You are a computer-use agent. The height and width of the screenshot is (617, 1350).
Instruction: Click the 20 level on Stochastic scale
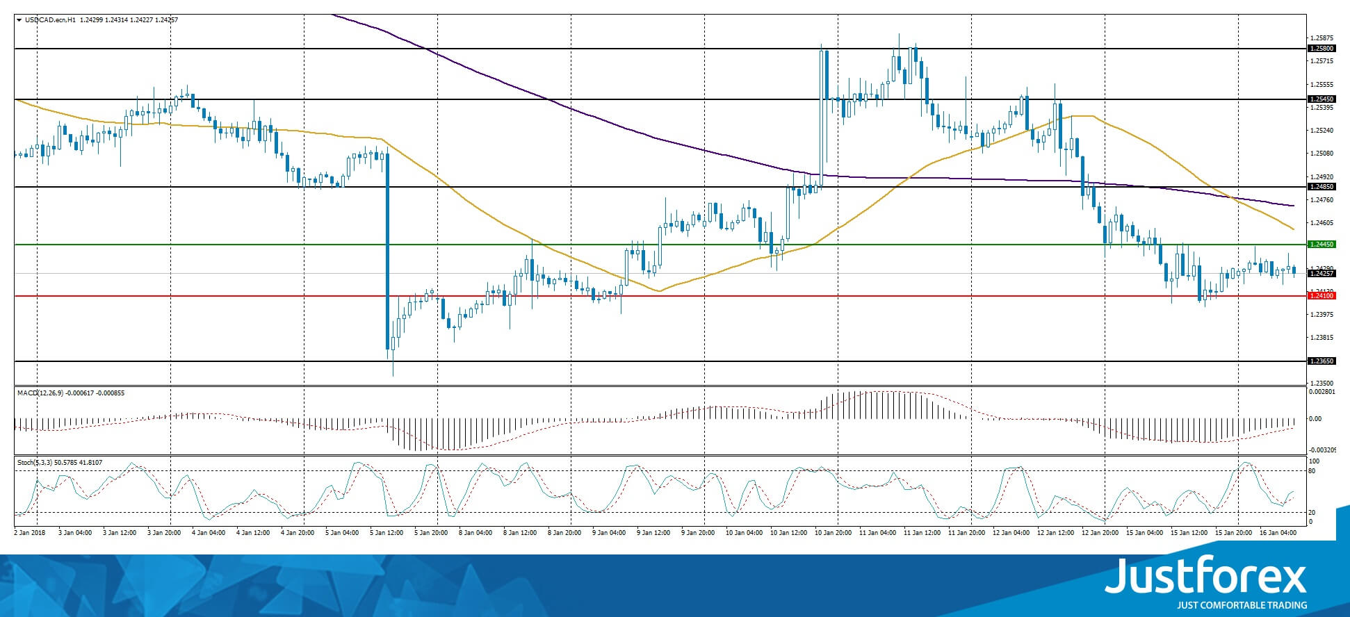point(1312,513)
